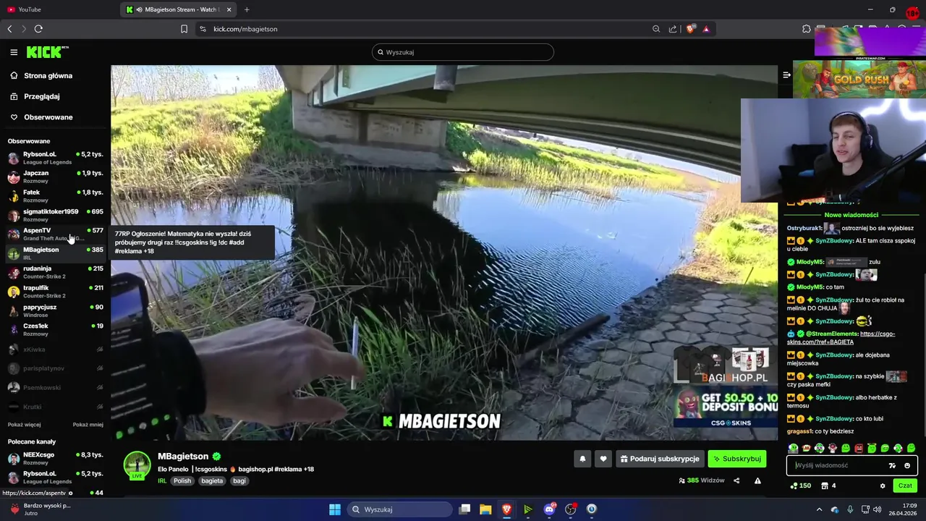Open Czes1ek channel in sidebar
The width and height of the screenshot is (926, 521).
pyautogui.click(x=55, y=329)
